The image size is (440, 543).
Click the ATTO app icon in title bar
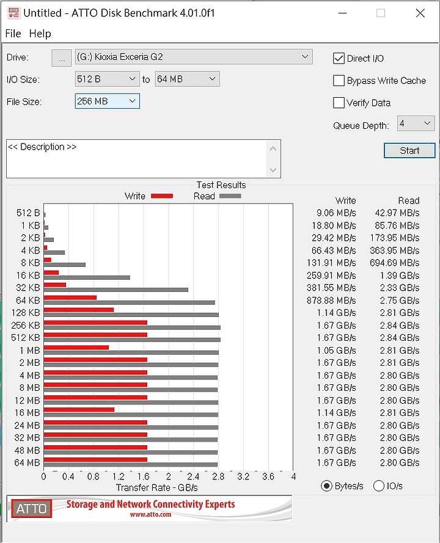(13, 13)
